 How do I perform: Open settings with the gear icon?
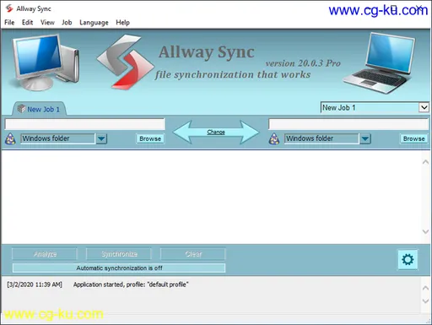click(x=408, y=259)
